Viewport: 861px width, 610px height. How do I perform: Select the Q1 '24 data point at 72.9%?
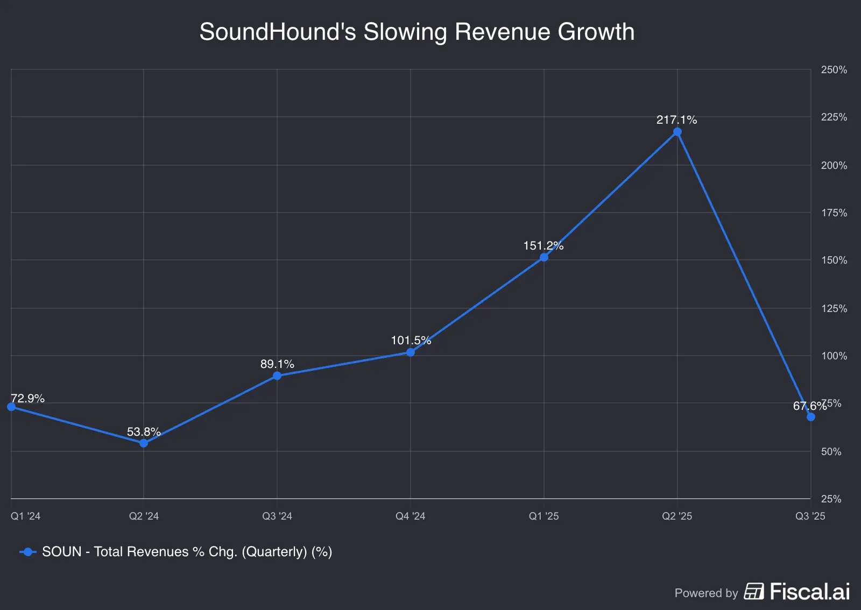pyautogui.click(x=9, y=407)
